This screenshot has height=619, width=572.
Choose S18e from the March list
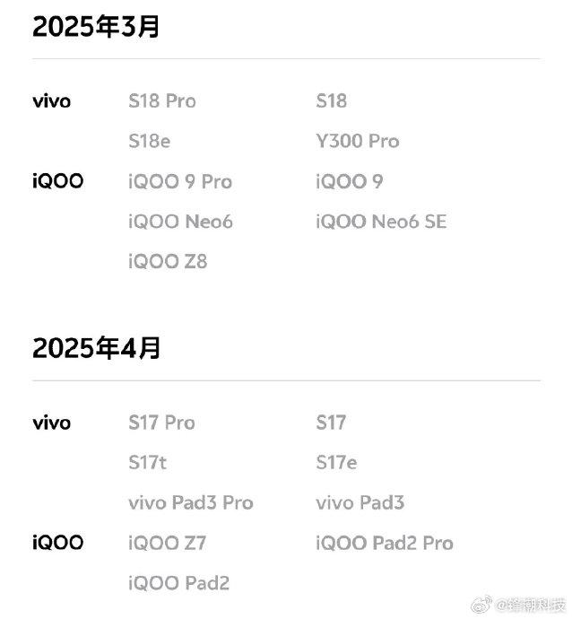150,142
